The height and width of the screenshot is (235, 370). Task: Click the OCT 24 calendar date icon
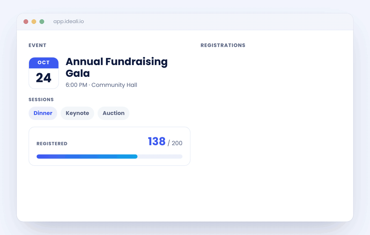tap(44, 73)
